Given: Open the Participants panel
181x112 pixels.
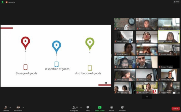Looking at the screenshot, I should click(x=74, y=108).
